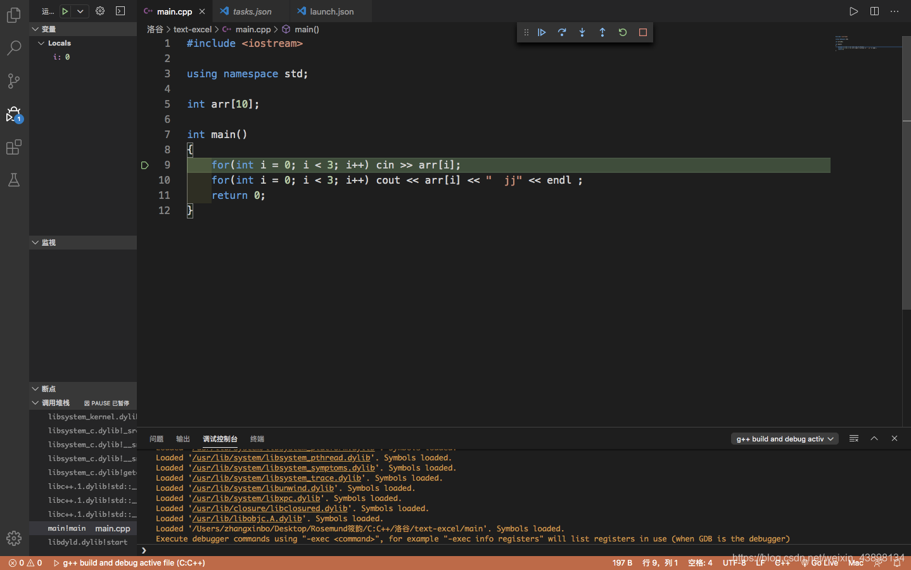
Task: Switch to the main.cpp tab
Action: click(174, 11)
